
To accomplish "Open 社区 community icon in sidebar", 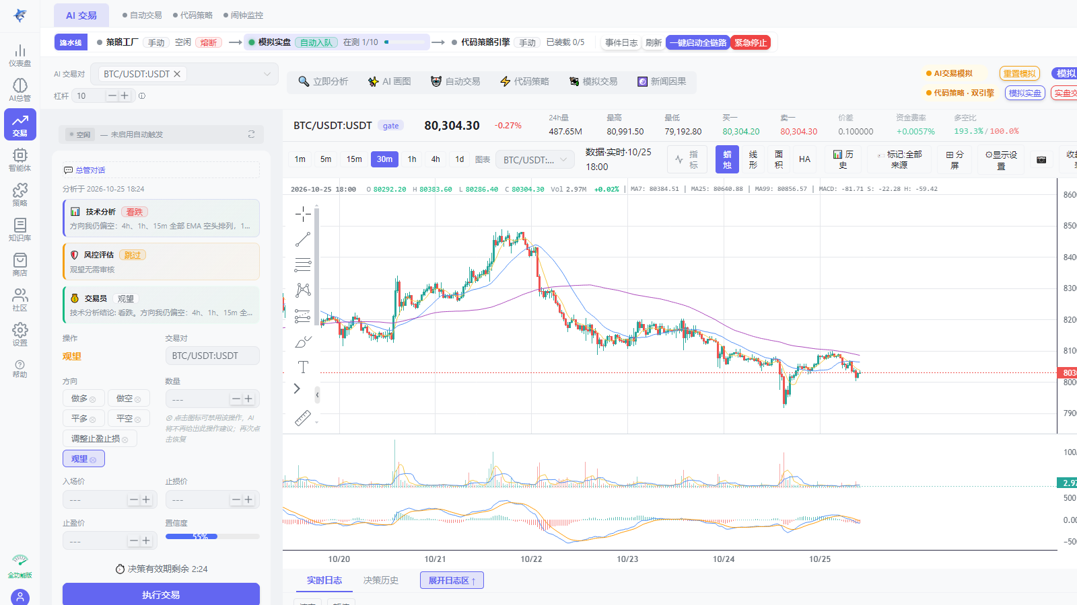I will click(x=20, y=300).
